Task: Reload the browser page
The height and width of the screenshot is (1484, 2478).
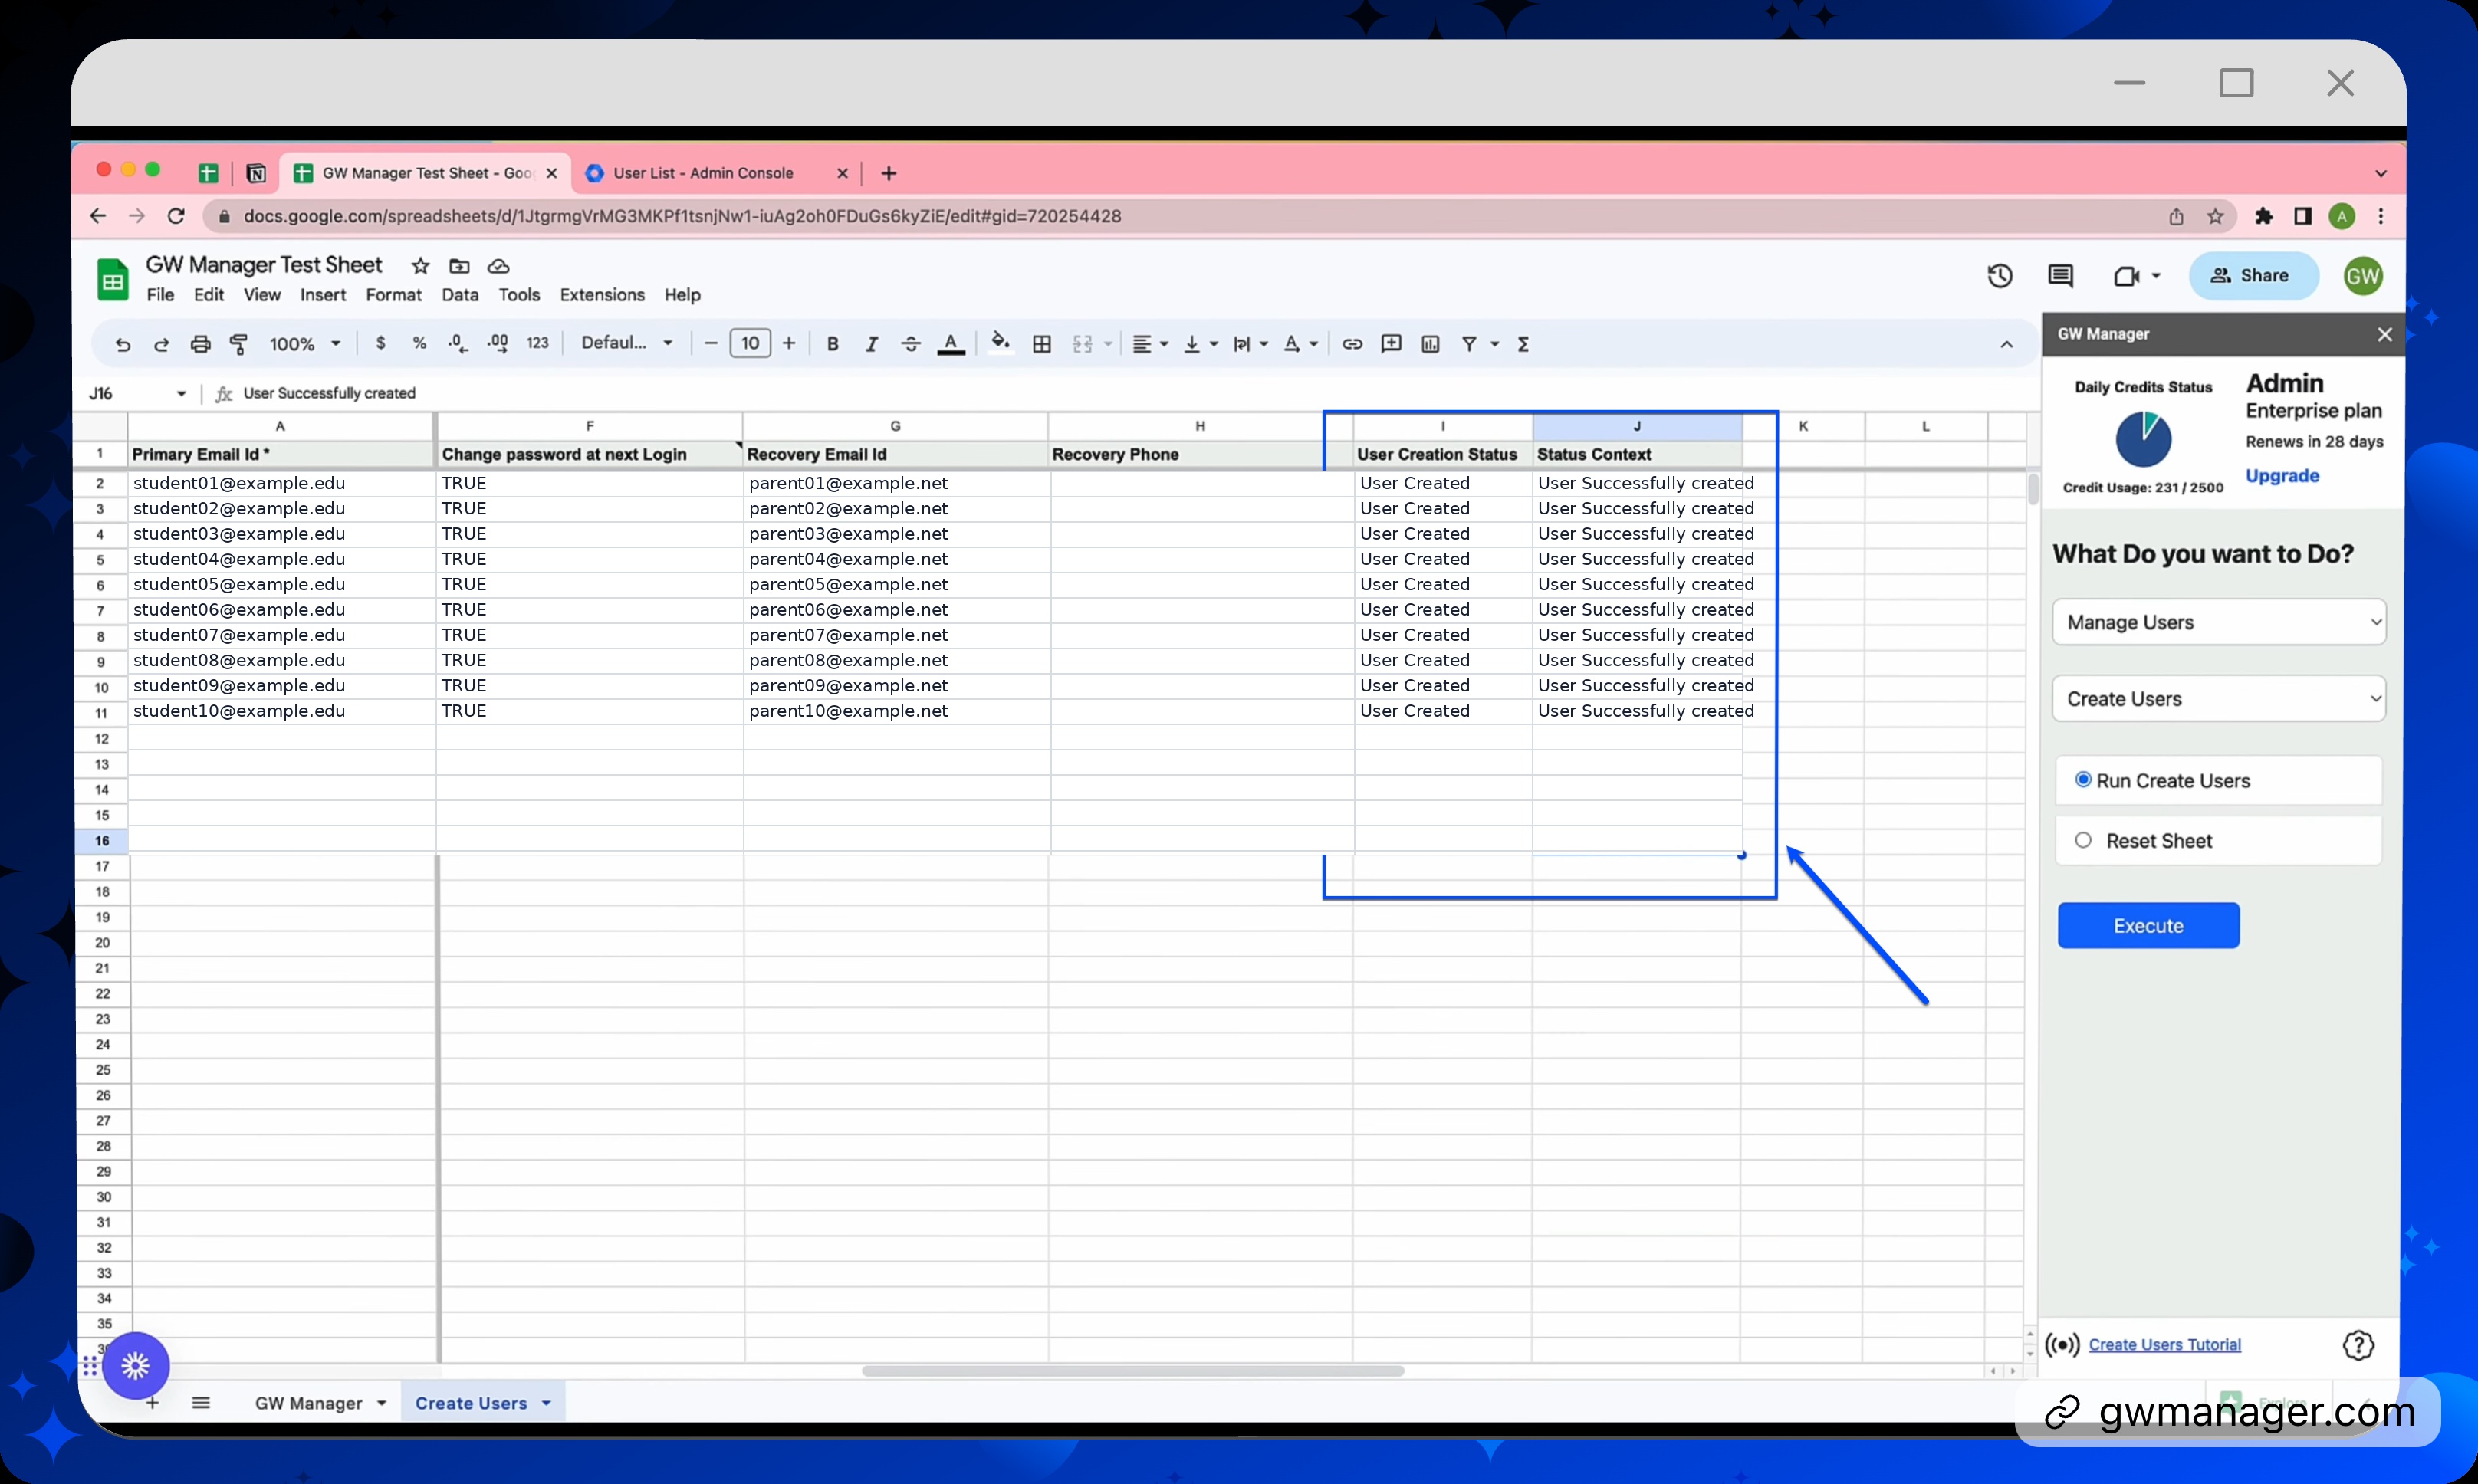Action: 176,216
